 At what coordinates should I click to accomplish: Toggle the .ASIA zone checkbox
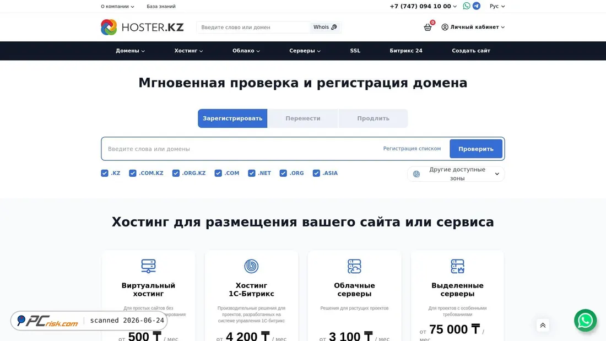coord(316,173)
